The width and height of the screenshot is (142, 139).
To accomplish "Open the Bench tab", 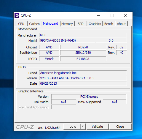I will click(109, 24).
